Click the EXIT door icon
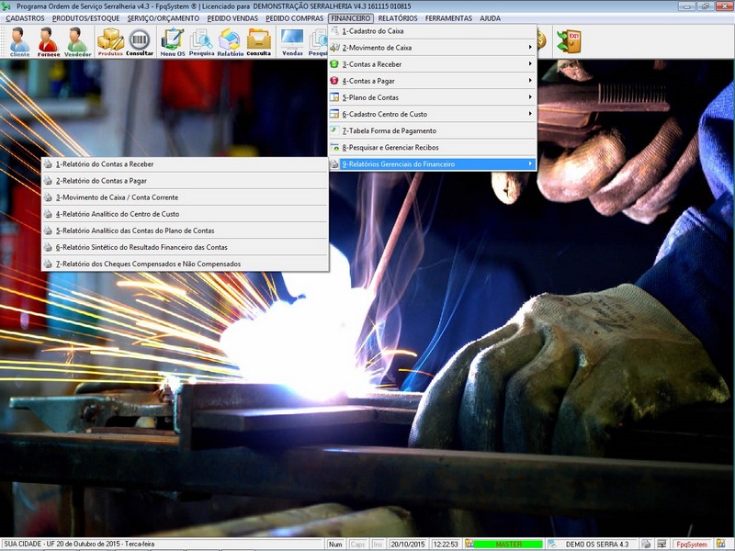The height and width of the screenshot is (551, 735). pos(570,41)
